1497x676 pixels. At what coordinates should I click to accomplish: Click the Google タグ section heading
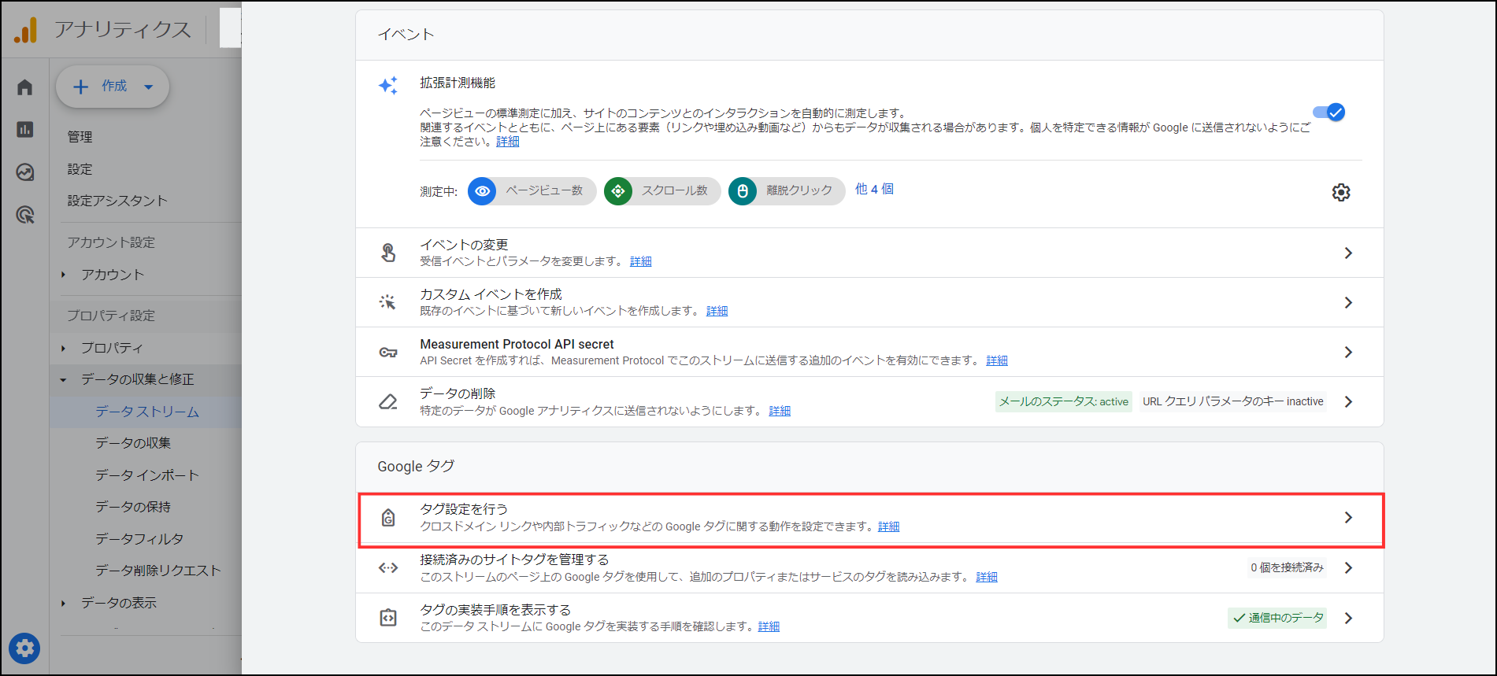pyautogui.click(x=416, y=466)
